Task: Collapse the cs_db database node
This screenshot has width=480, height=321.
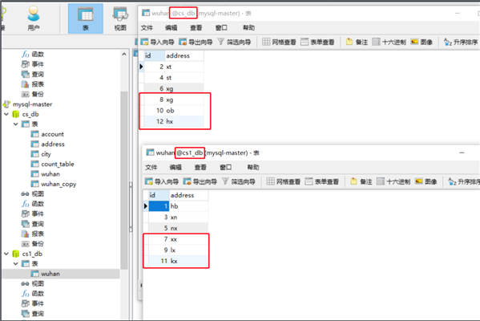Action: [x=6, y=114]
